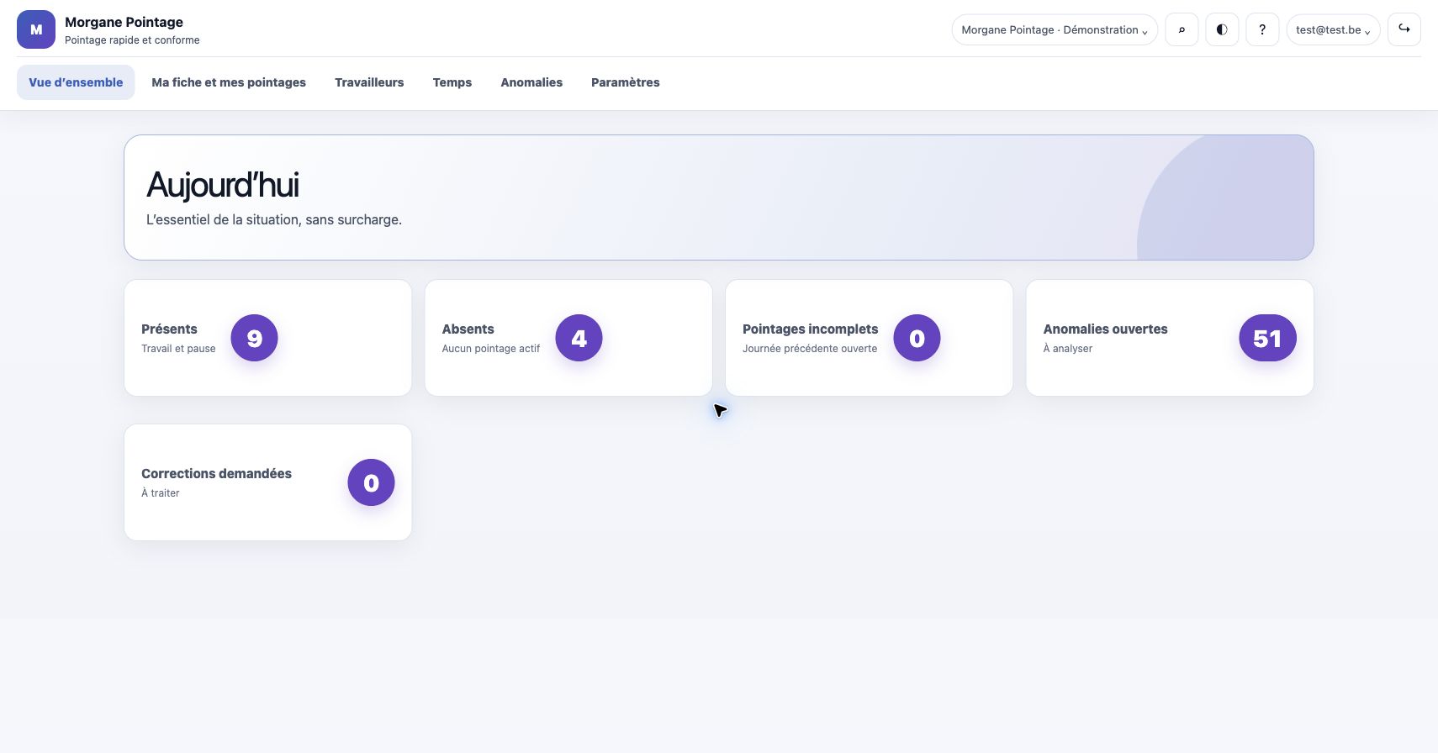This screenshot has width=1438, height=753.
Task: Click the 'Aucun pointage actif' subtitle
Action: [491, 349]
